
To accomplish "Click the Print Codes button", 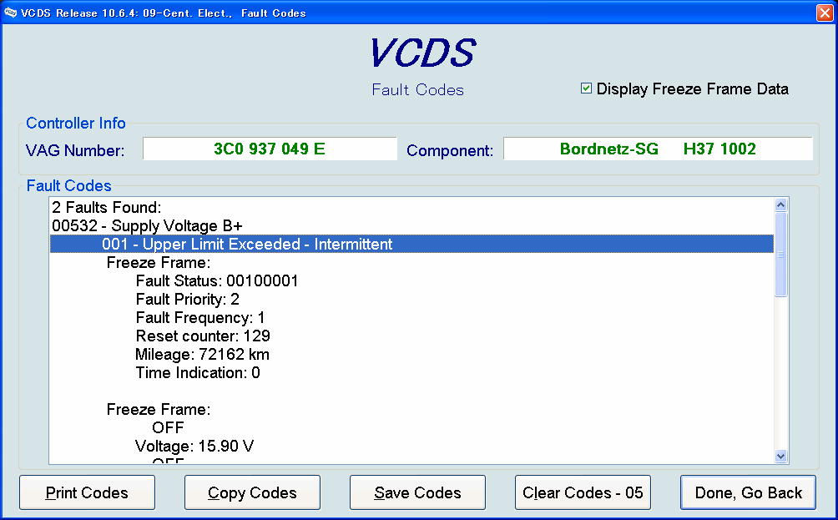I will pos(87,492).
